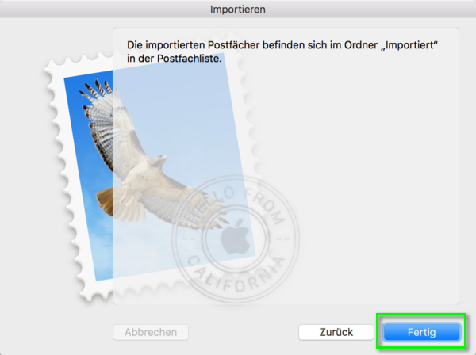Click the word "Importiert" in the message
The height and width of the screenshot is (355, 476).
click(x=410, y=45)
